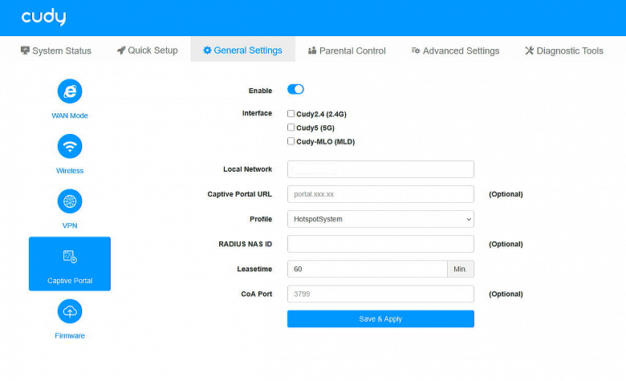Turn off the Enable switch
Screen dimensions: 626x381
pyautogui.click(x=295, y=90)
